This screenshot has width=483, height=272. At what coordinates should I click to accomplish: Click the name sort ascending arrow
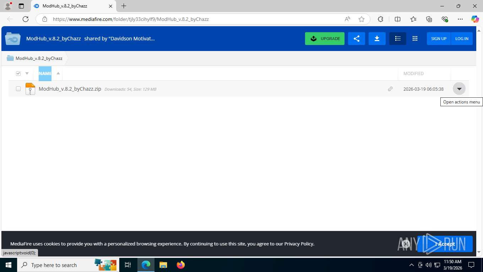[x=58, y=73]
